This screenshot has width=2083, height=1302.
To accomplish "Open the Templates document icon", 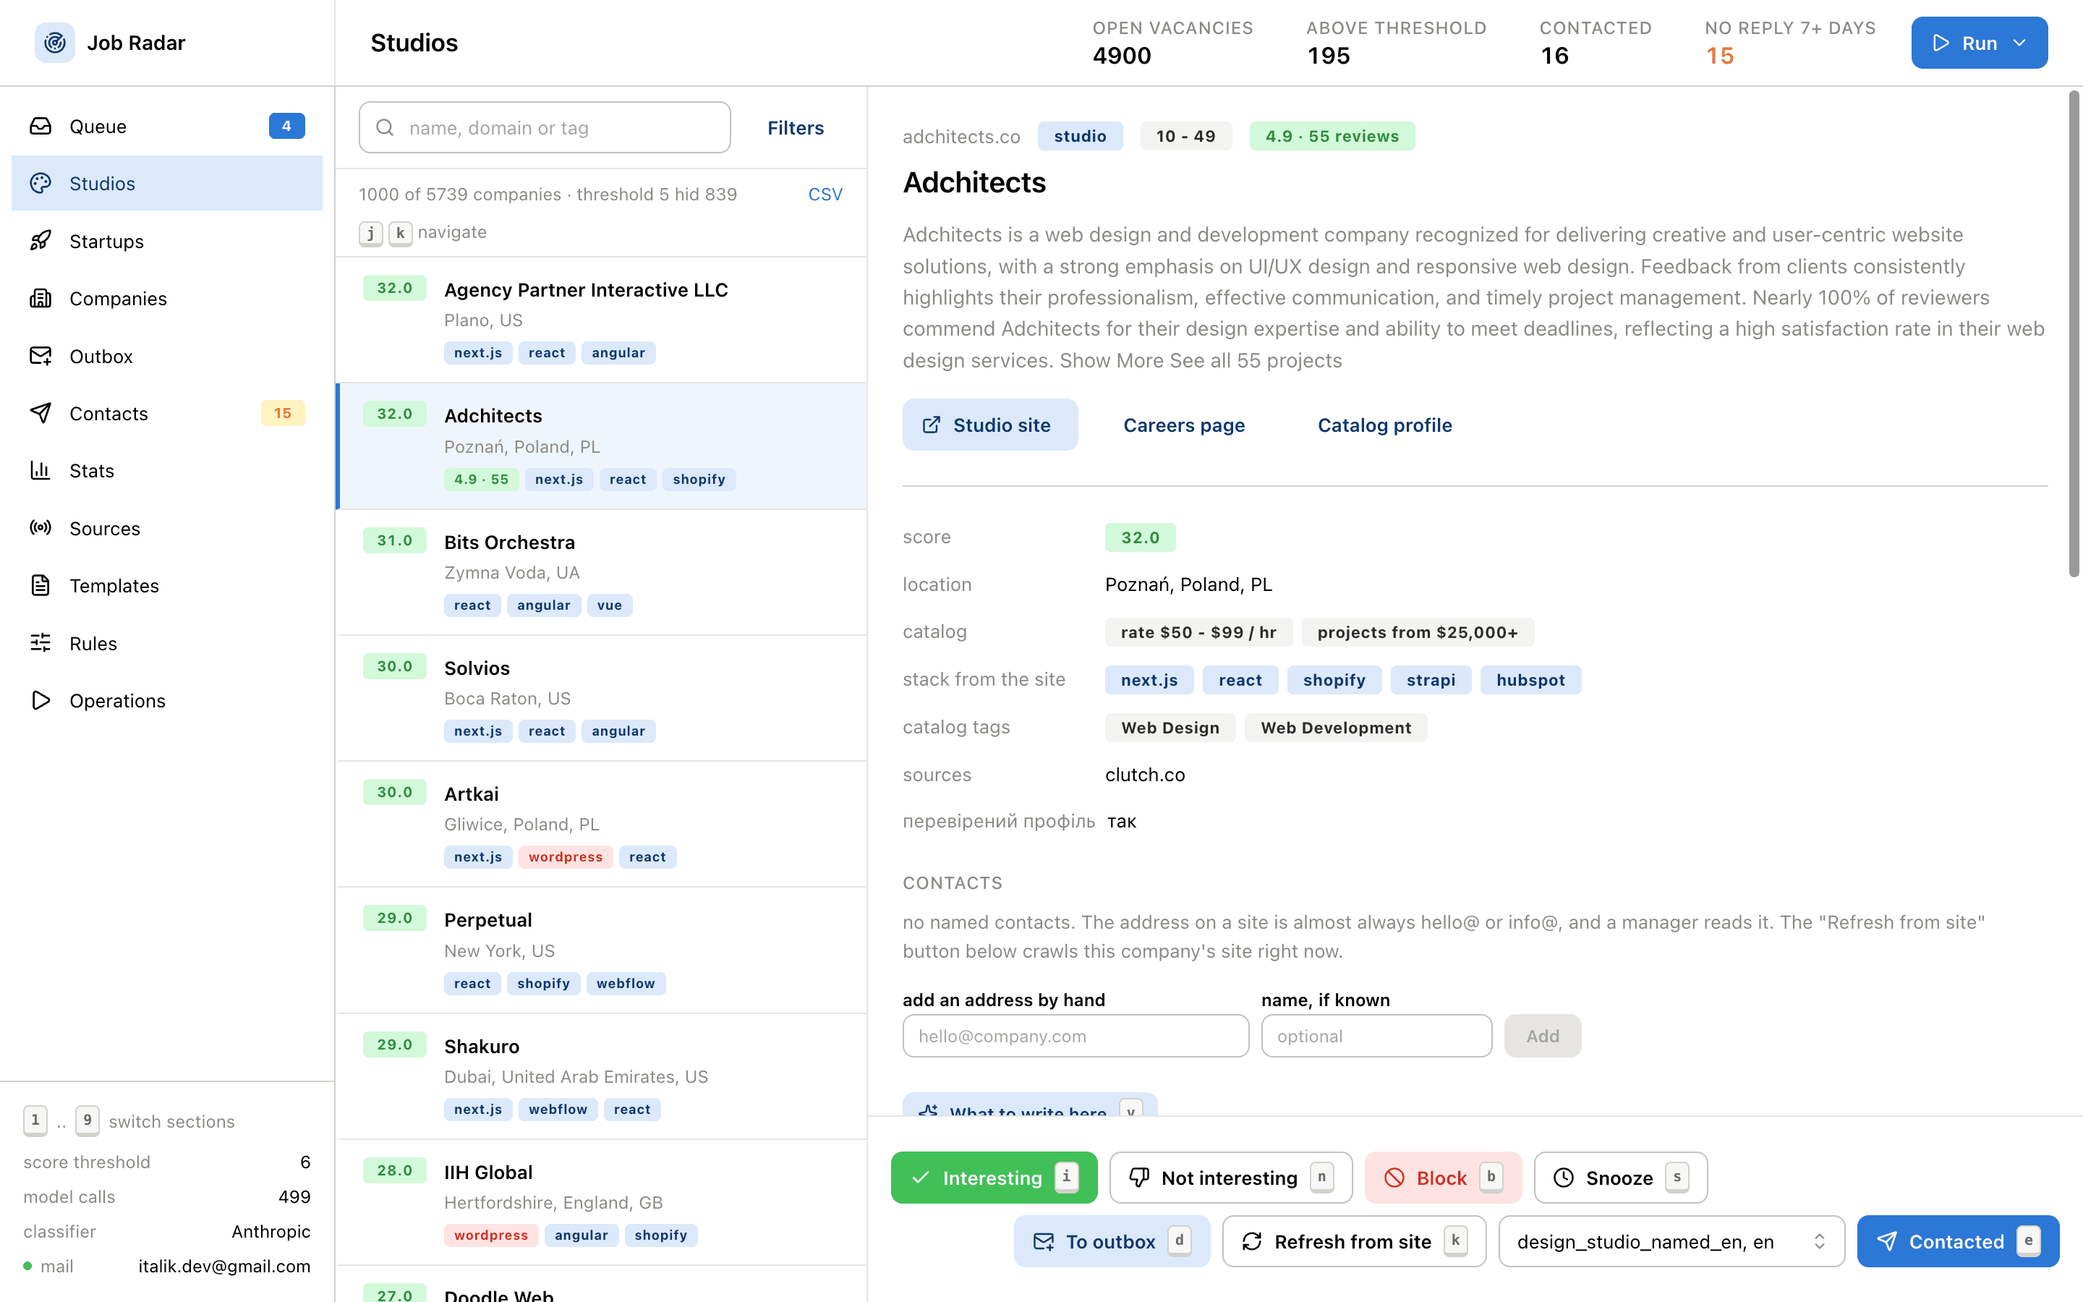I will click(41, 586).
